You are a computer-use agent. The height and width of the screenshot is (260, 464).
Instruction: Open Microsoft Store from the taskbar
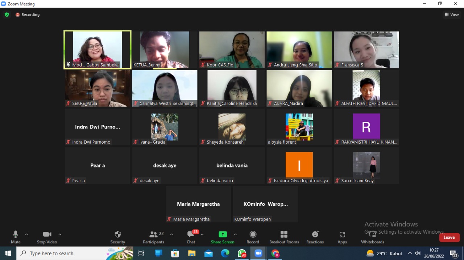(175, 253)
